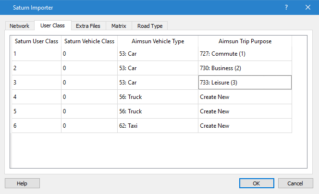319x194 pixels.
Task: Select Saturn User Class cell 5
Action: click(37, 111)
